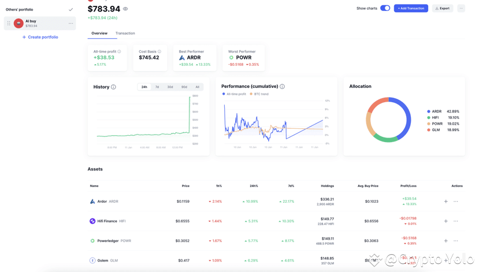Open Ardor asset logo in table
This screenshot has height=272, width=479.
tap(92, 202)
